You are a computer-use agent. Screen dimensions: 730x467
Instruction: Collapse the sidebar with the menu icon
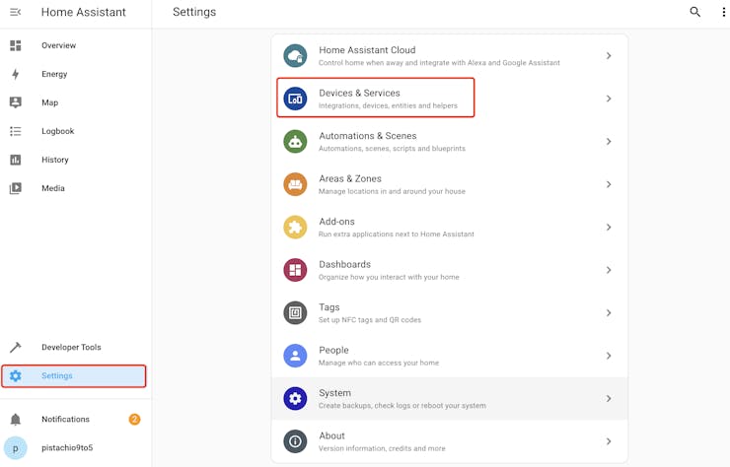pyautogui.click(x=15, y=12)
